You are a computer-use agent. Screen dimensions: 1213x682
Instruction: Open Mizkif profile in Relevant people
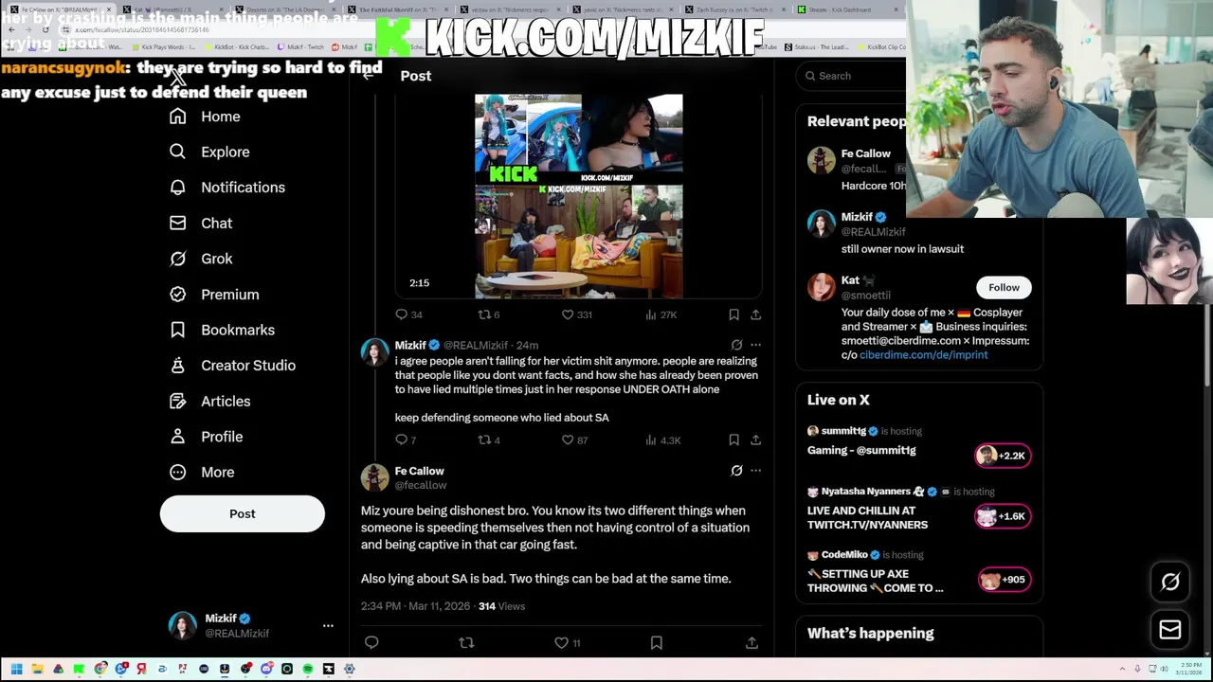click(x=857, y=217)
